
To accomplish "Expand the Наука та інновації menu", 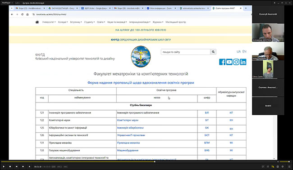I will [117, 22].
